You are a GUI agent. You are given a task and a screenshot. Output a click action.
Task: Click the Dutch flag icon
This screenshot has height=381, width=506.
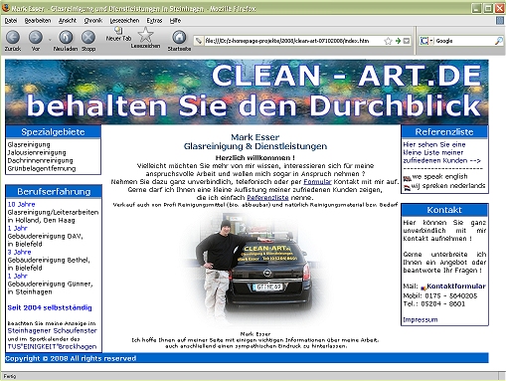point(407,188)
